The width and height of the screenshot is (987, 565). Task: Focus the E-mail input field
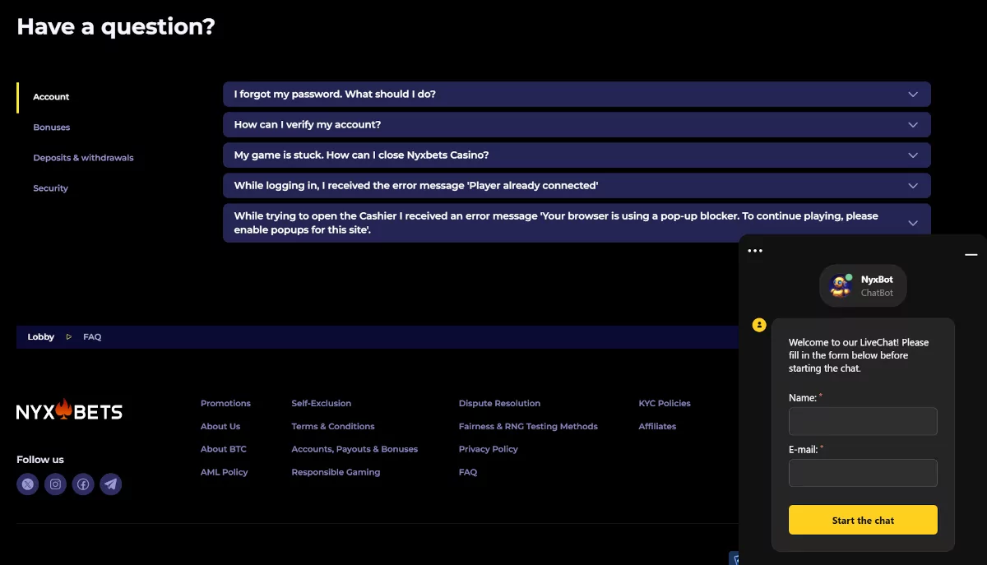[863, 473]
